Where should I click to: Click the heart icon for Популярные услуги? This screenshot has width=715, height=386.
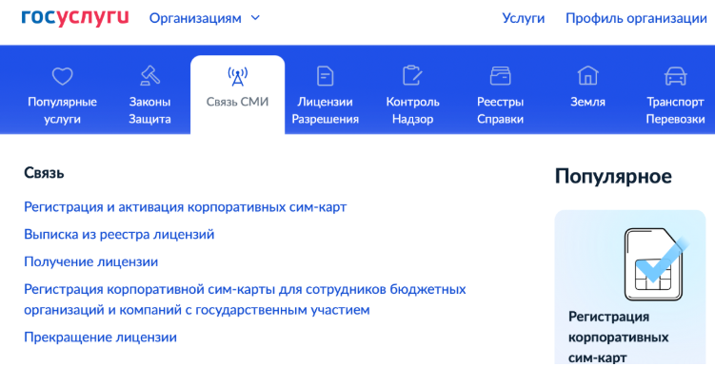point(62,76)
